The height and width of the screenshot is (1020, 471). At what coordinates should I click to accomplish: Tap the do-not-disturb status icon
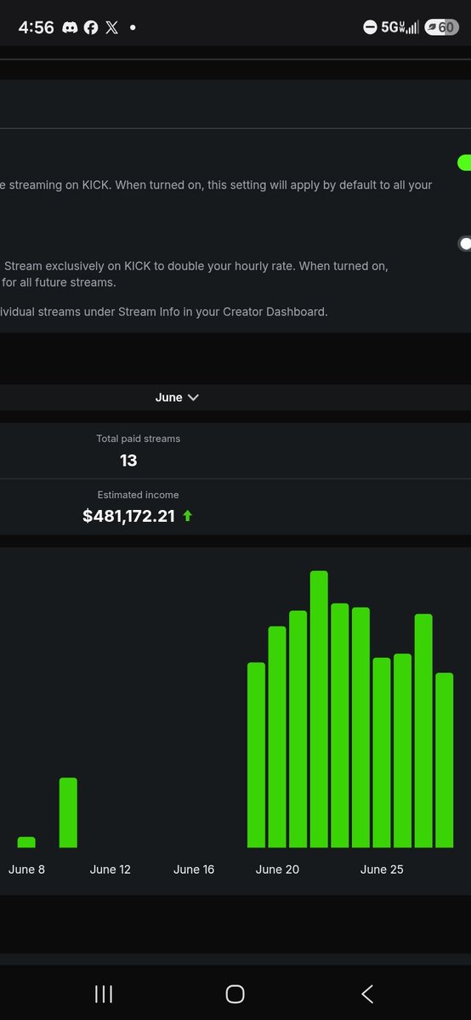pyautogui.click(x=370, y=27)
